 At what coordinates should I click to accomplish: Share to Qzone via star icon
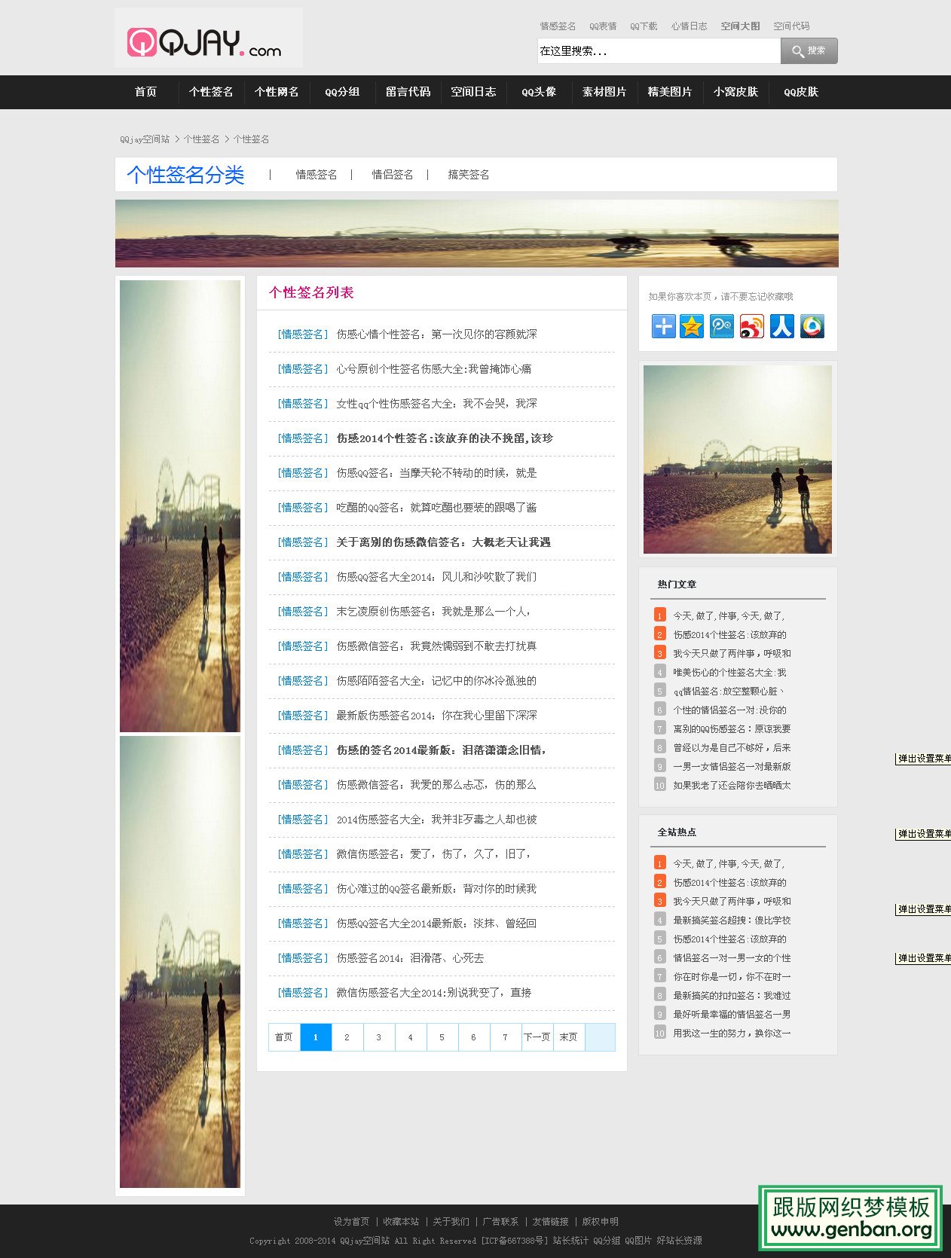coord(692,326)
